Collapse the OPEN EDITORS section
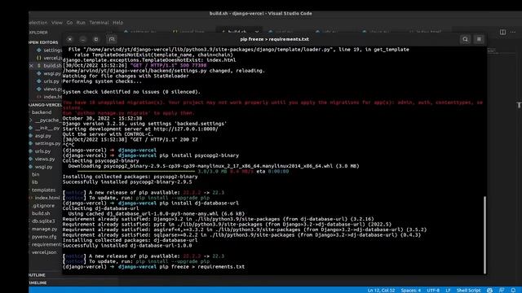This screenshot has width=522, height=293. (43, 42)
